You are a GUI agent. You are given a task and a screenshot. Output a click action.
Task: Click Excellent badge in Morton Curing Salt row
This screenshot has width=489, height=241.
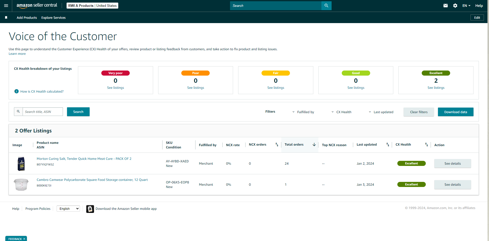[411, 163]
